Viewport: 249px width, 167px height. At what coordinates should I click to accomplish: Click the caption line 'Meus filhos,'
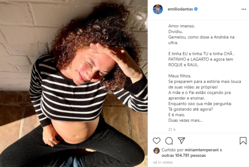click(x=180, y=76)
